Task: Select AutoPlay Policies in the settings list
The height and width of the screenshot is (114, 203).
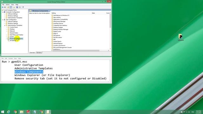Action: pyautogui.click(x=58, y=23)
